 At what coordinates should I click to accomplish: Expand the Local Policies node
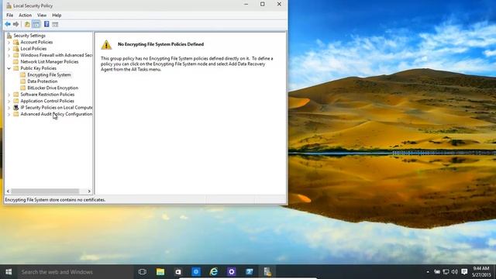[x=9, y=49]
